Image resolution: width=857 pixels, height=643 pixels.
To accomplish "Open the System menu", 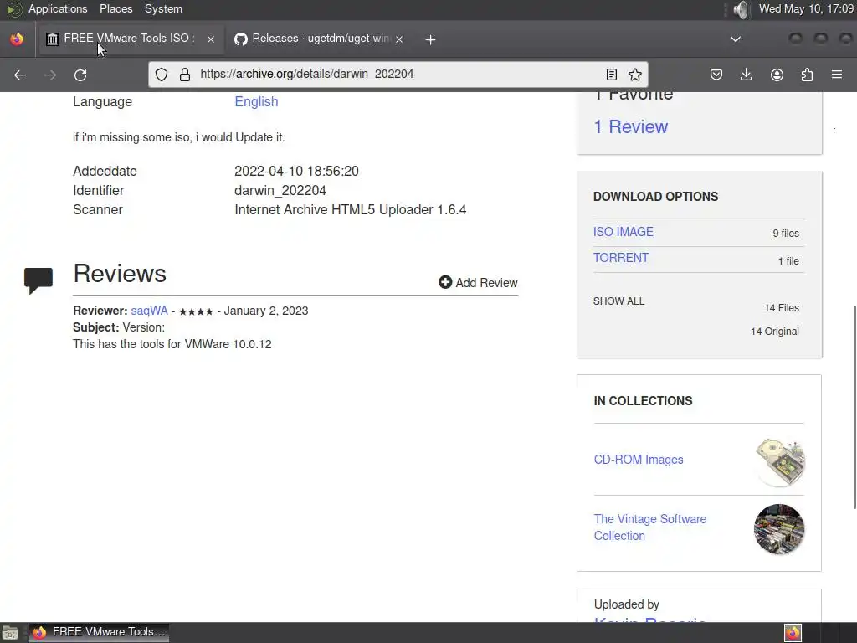I will click(x=163, y=8).
